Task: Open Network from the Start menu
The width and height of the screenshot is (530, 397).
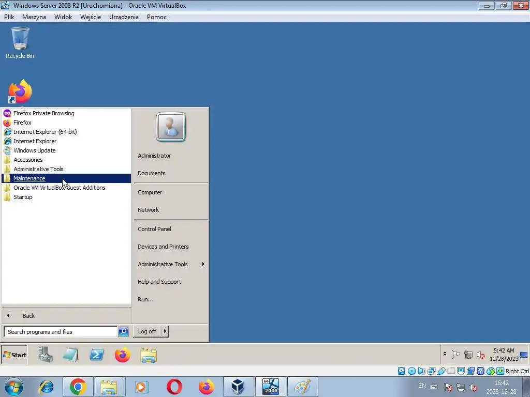Action: (x=148, y=210)
